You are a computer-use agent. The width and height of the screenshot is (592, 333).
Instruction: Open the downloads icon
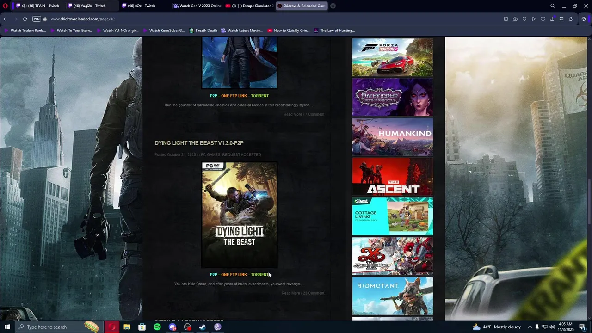tap(552, 19)
